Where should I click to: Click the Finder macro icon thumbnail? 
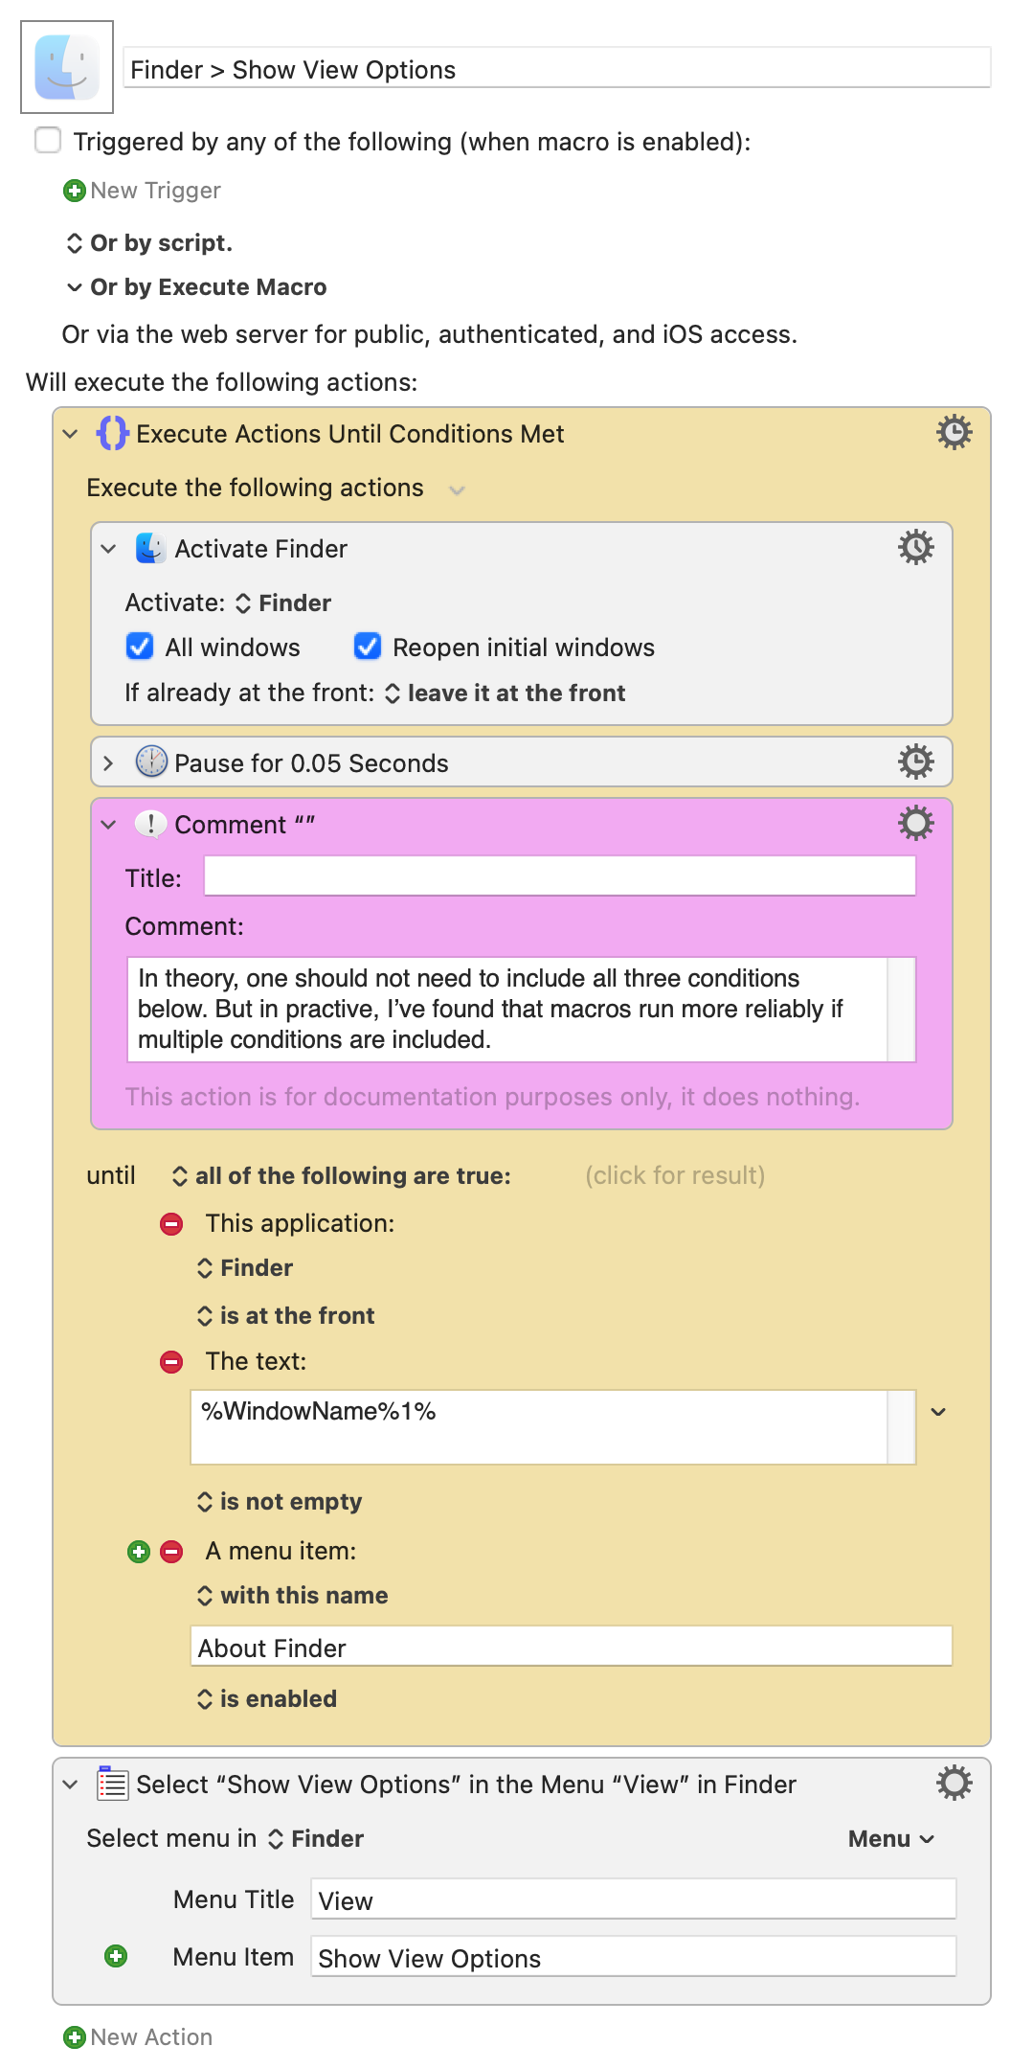(67, 67)
